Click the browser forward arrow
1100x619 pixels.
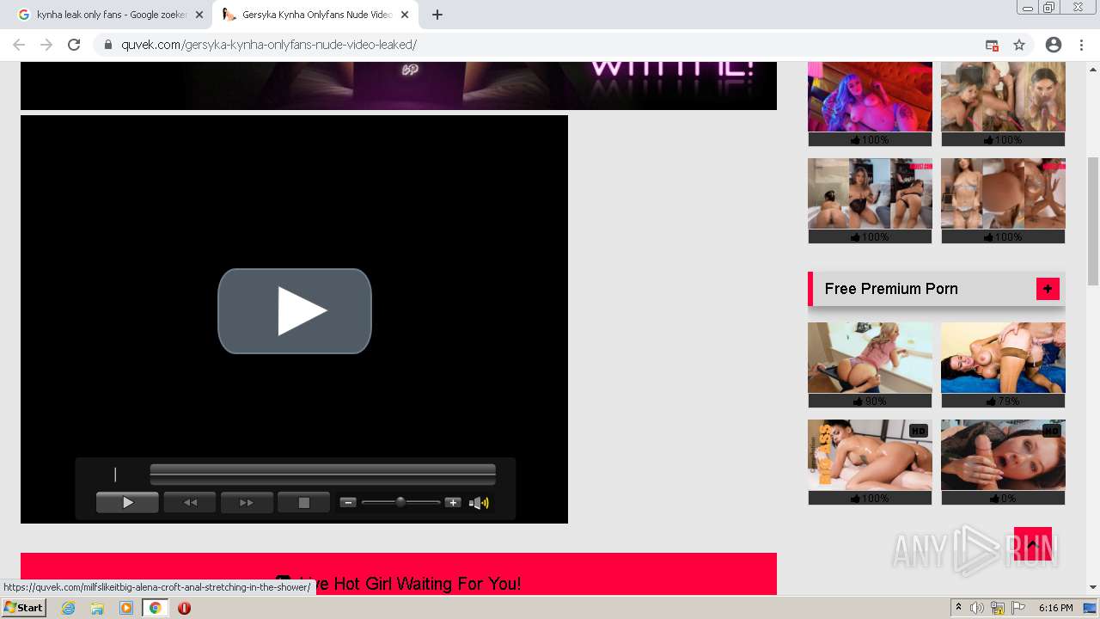coord(46,45)
